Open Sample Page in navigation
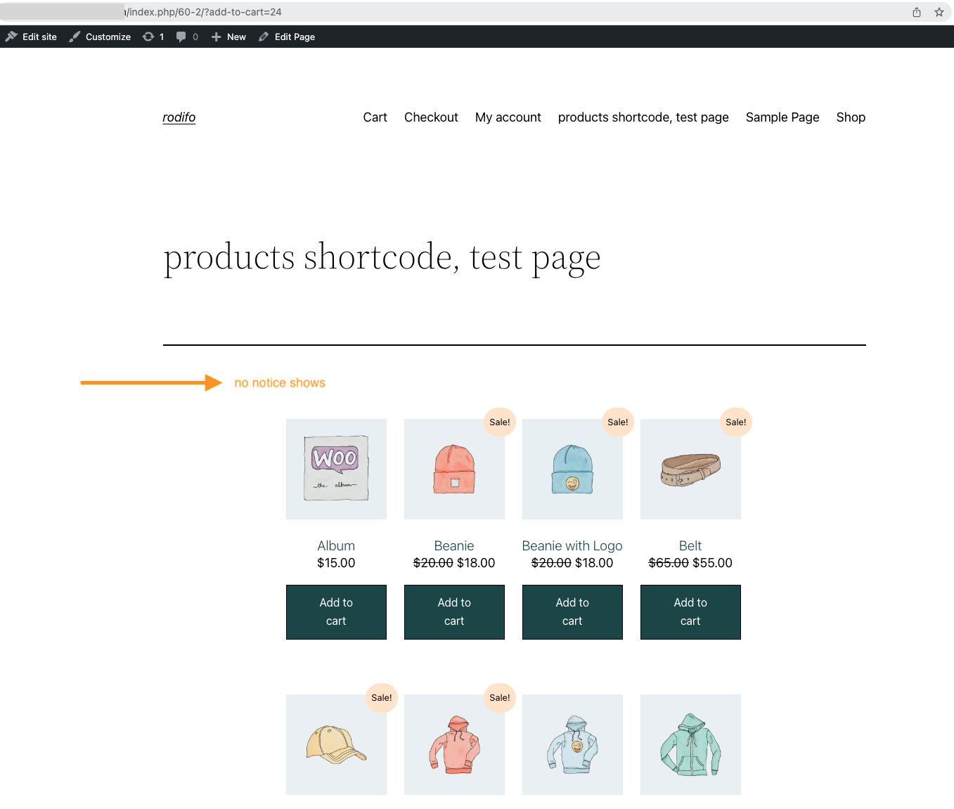 [782, 117]
